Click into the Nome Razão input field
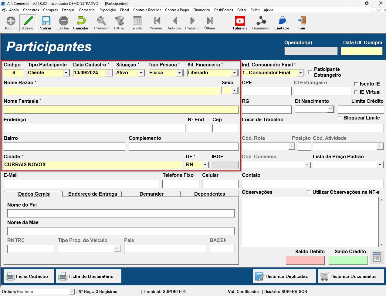This screenshot has height=296, width=386. click(111, 91)
